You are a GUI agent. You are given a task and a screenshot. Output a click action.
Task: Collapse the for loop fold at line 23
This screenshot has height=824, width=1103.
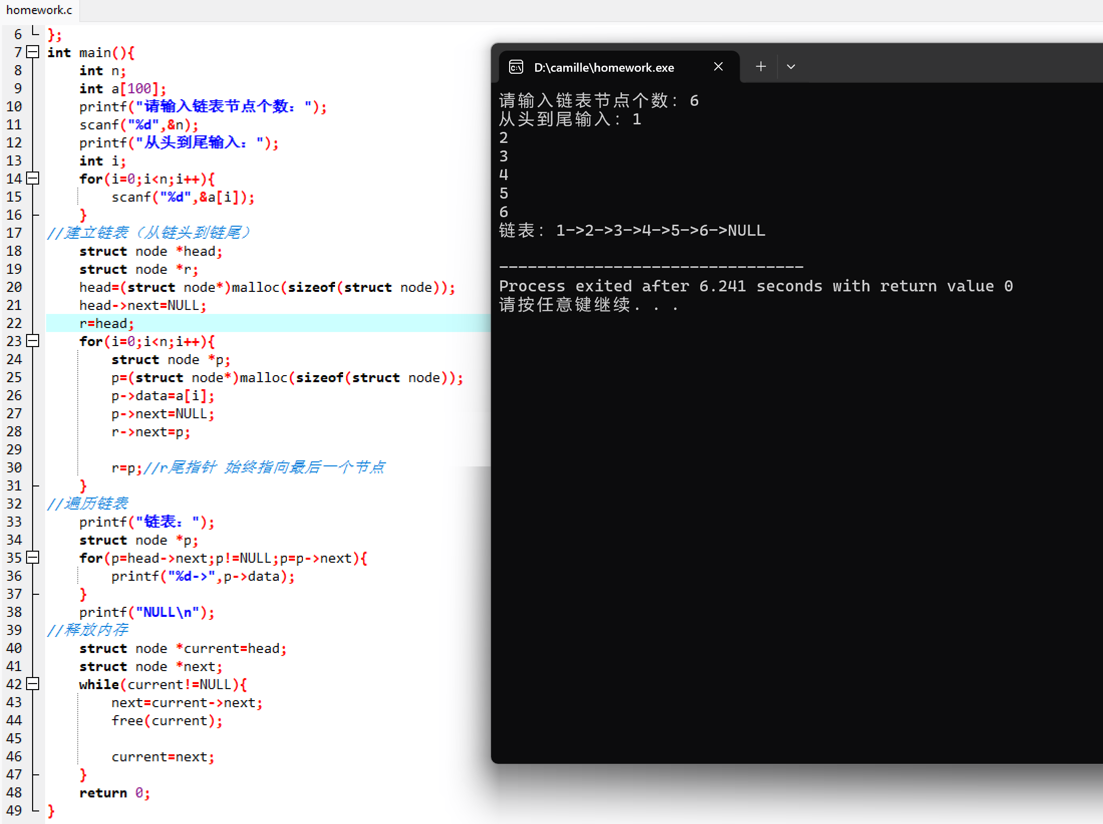(33, 341)
